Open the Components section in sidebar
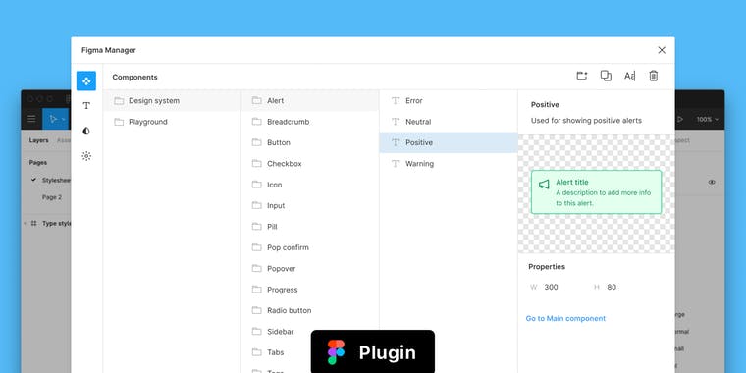This screenshot has width=746, height=373. coord(86,80)
